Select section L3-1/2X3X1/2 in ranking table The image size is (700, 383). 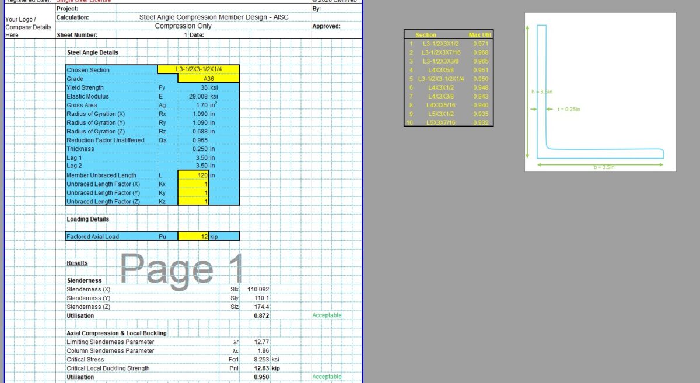[x=441, y=44]
